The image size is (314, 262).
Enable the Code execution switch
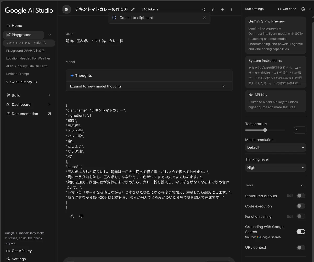(x=301, y=206)
